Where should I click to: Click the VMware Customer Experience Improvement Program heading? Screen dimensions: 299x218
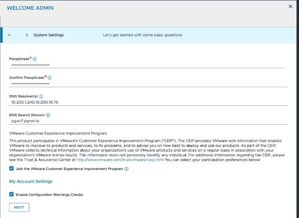tap(58, 133)
